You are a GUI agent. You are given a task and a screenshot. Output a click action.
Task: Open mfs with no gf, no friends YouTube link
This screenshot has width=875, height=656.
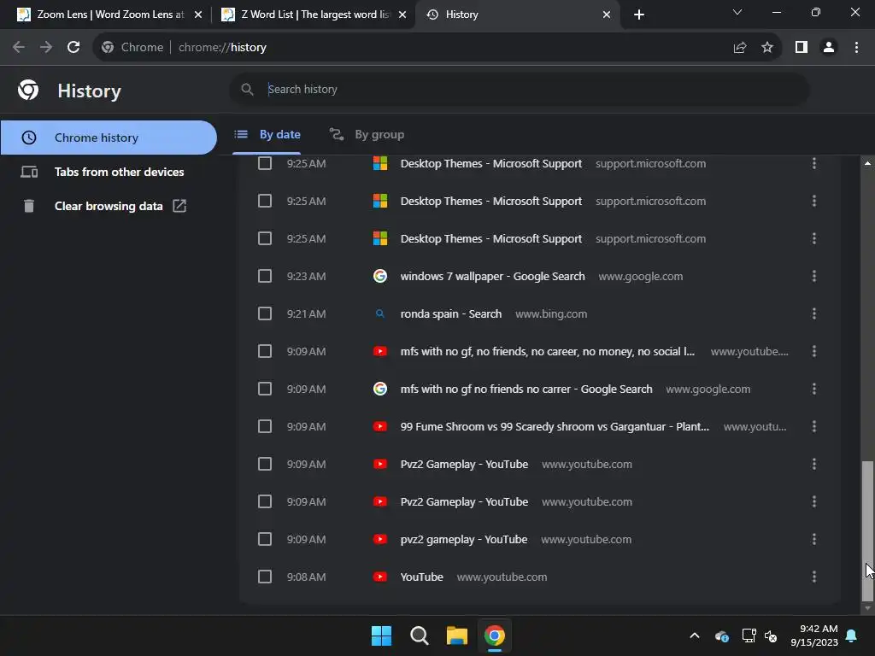(x=548, y=351)
